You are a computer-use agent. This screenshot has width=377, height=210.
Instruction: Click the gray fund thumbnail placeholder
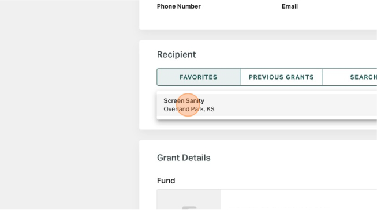pos(189,200)
